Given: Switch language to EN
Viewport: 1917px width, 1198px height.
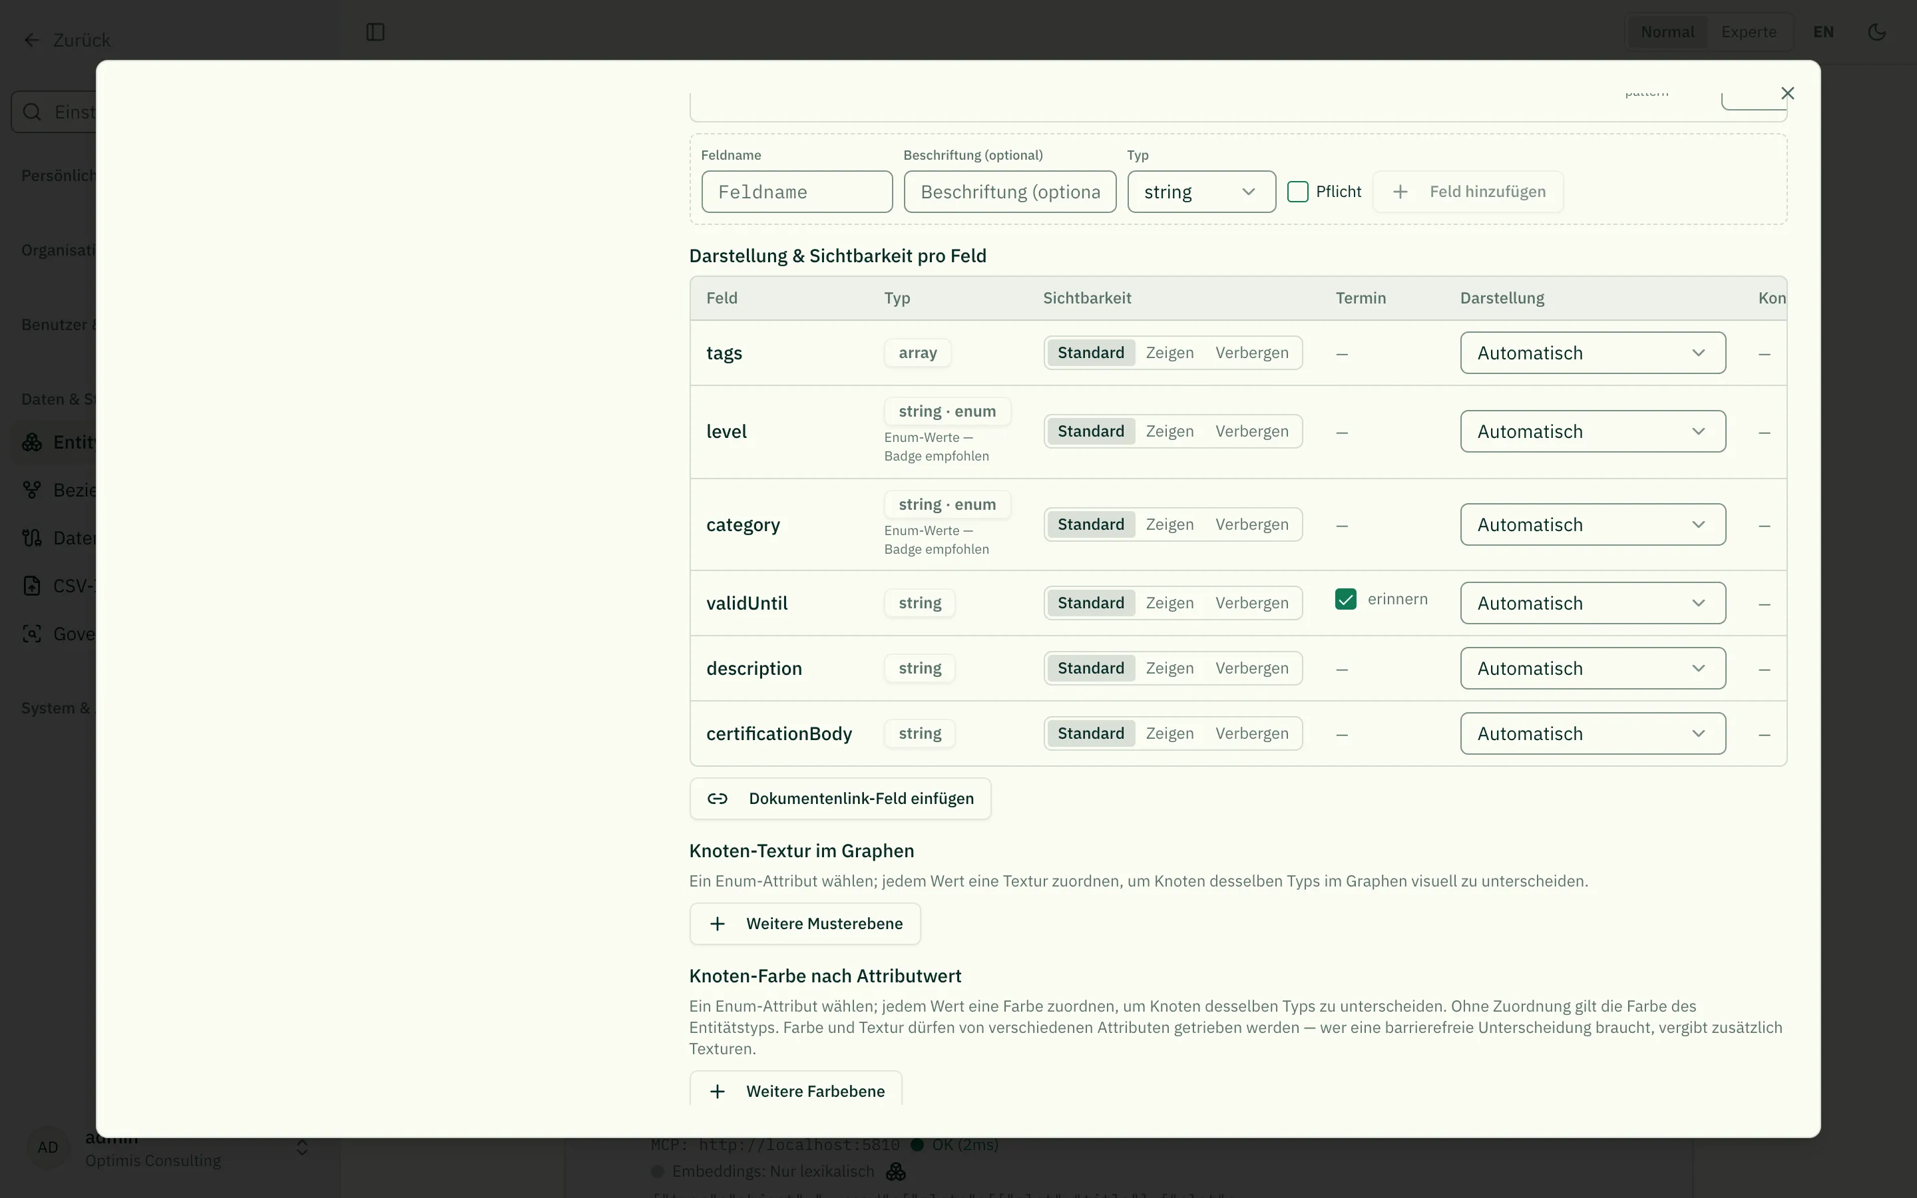Looking at the screenshot, I should coord(1822,33).
